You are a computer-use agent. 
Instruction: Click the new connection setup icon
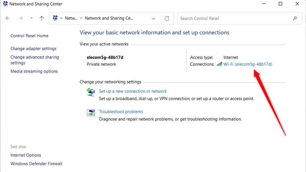point(91,92)
